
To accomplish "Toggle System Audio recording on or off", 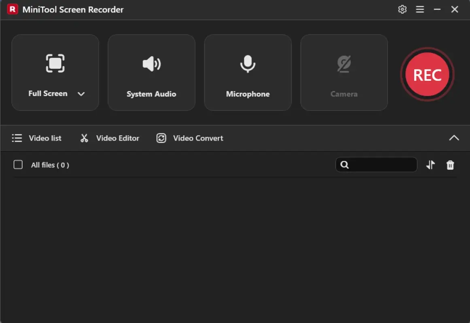I will pyautogui.click(x=151, y=73).
